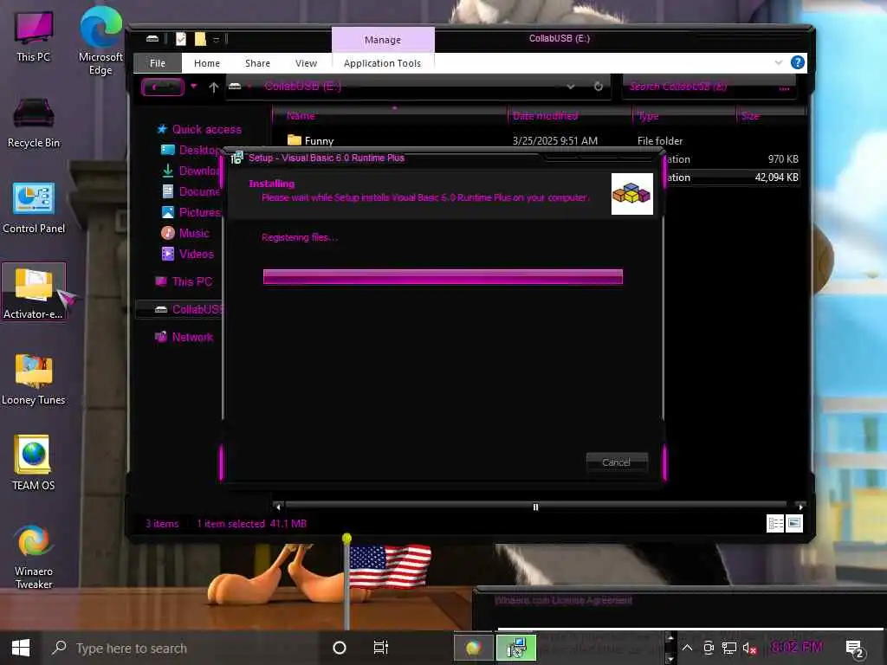Click Windows Start button

(x=21, y=648)
